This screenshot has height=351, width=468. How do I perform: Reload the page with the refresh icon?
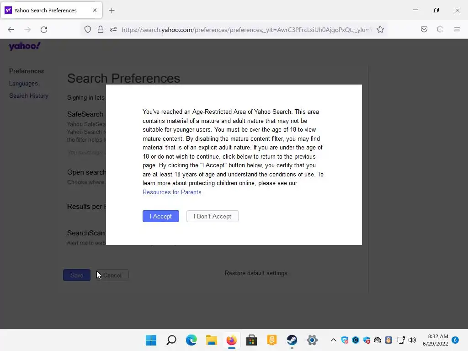(x=44, y=30)
